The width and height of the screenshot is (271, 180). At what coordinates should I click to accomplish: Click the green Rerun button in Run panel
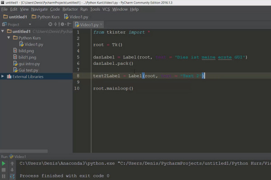pos(4,163)
